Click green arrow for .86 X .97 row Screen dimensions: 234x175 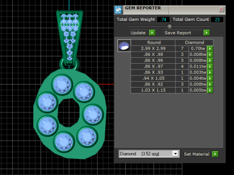pos(210,66)
